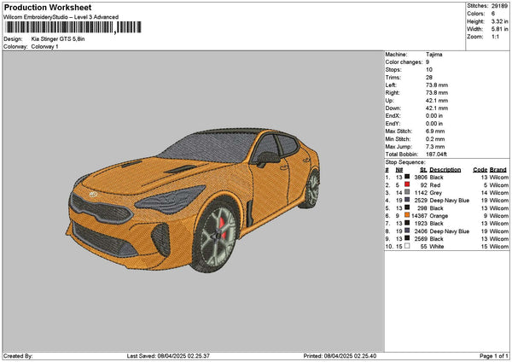This screenshot has height=362, width=512.
Task: Click the EndX value '0.00 in'
Action: (x=434, y=115)
